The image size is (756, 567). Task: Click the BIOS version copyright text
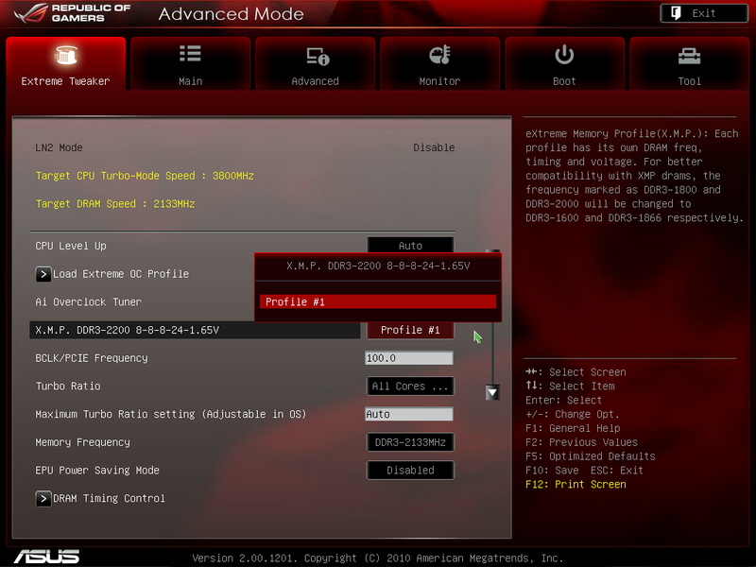click(377, 558)
